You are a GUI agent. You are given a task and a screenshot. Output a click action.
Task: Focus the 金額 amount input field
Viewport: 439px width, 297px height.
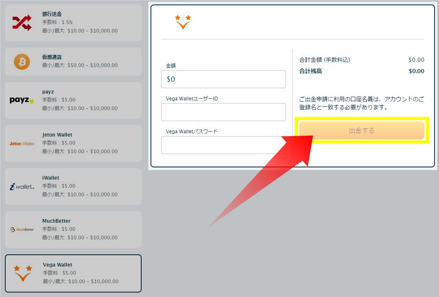[x=224, y=79]
